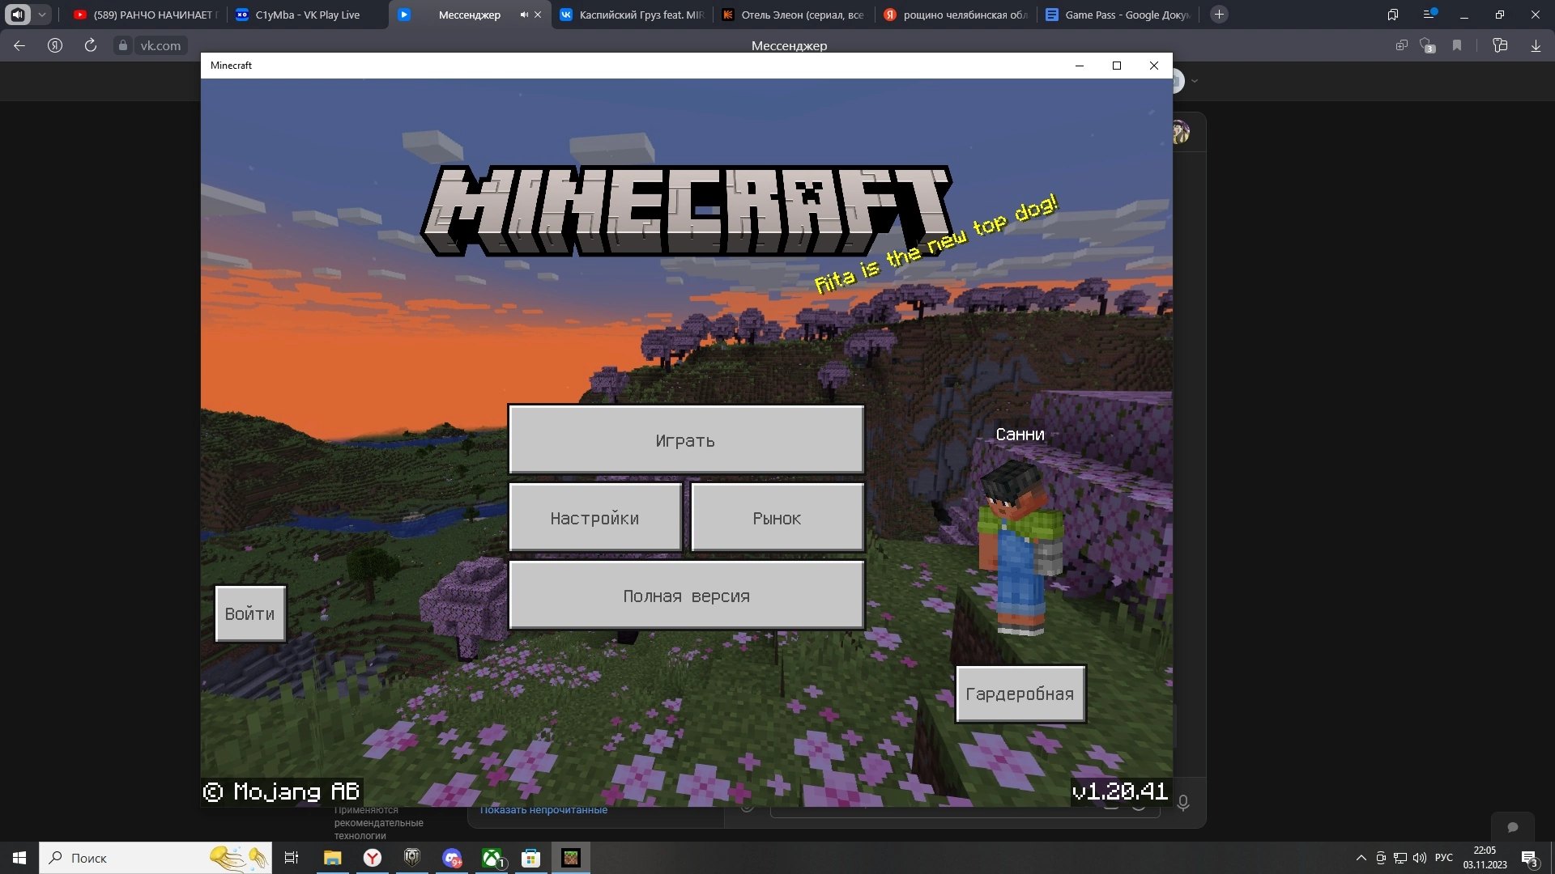The height and width of the screenshot is (874, 1555).
Task: Bookmark this page icon
Action: 1457,45
